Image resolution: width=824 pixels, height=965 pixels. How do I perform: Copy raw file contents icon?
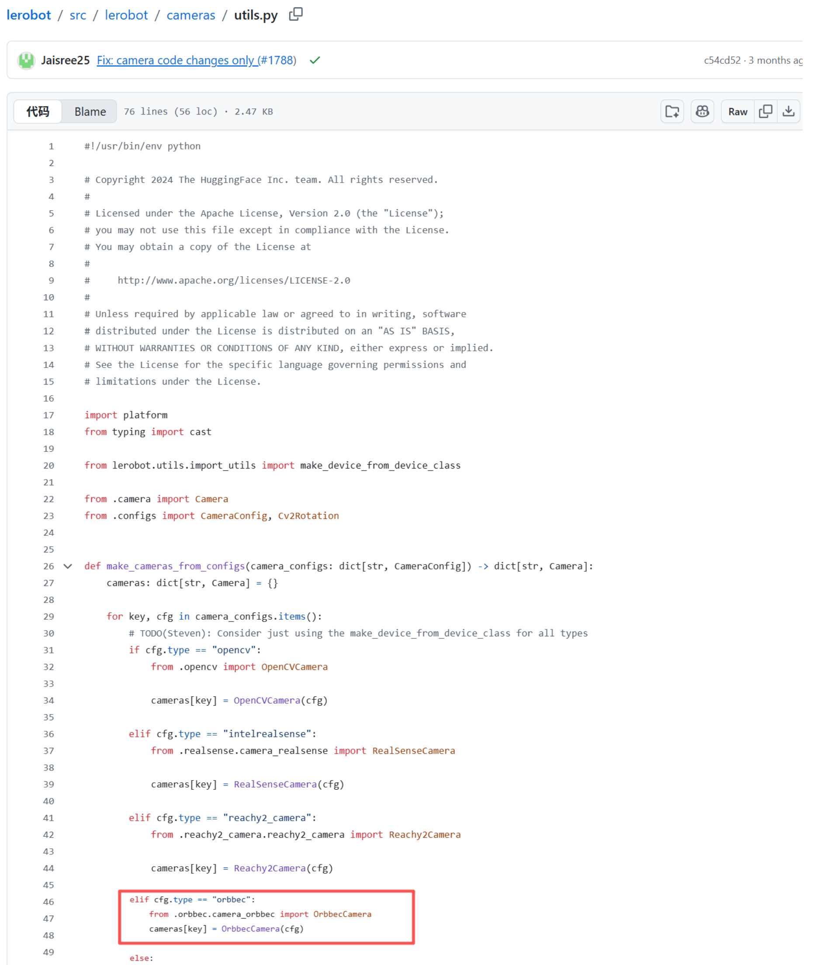point(765,112)
